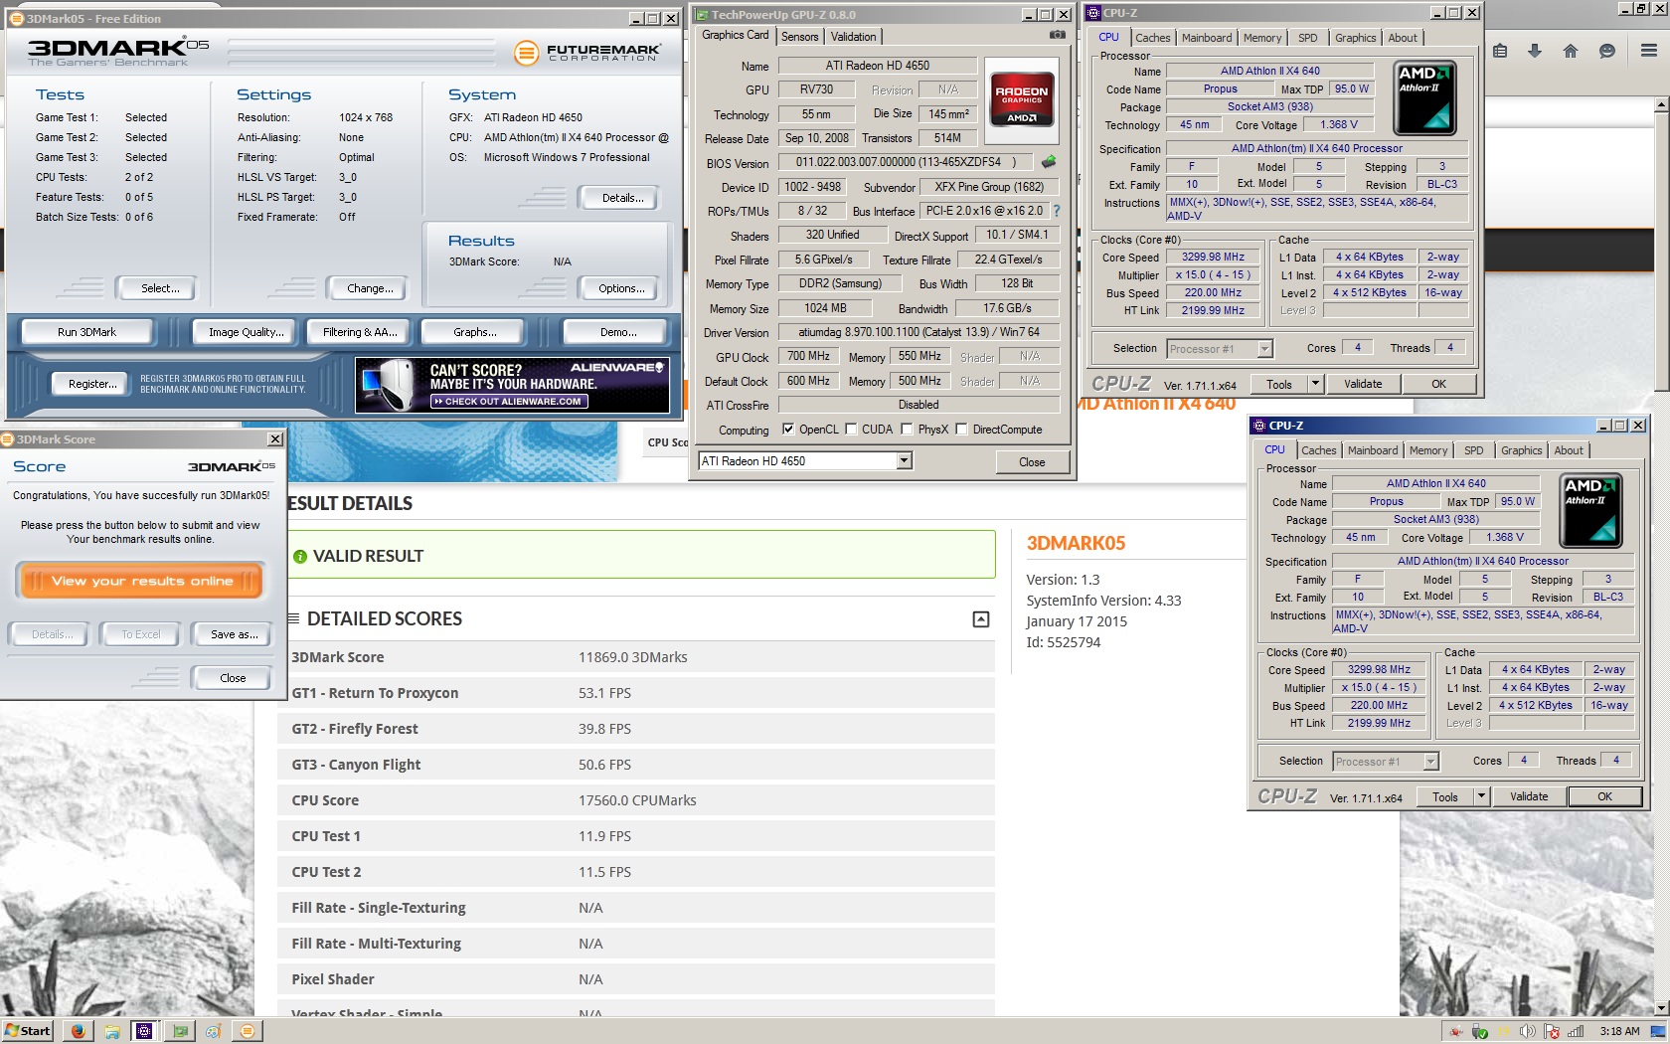Click network signal bars tray icon
The width and height of the screenshot is (1670, 1044).
(x=1576, y=1032)
